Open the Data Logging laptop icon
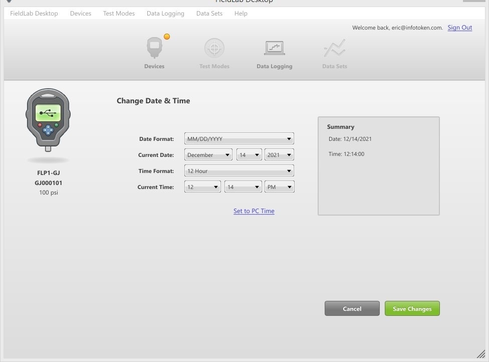The image size is (489, 362). [x=275, y=48]
